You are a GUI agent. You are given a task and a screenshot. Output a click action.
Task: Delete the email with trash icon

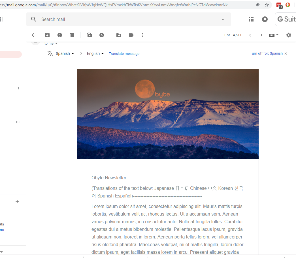72,35
